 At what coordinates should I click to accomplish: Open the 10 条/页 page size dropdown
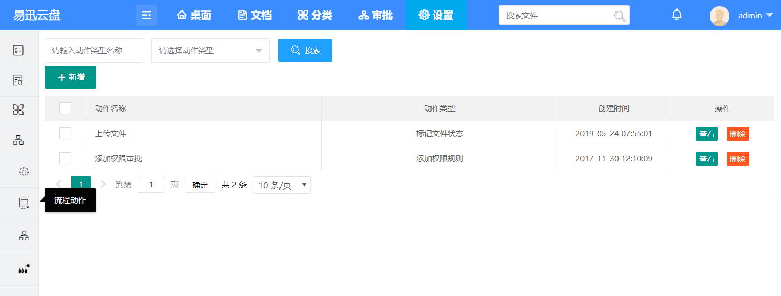[282, 185]
